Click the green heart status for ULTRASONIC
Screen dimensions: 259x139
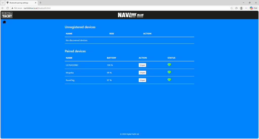169,65
